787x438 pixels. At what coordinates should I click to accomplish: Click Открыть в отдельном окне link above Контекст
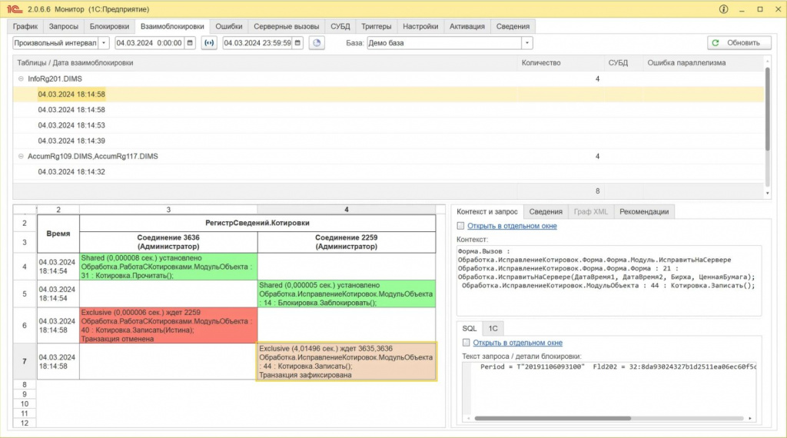pyautogui.click(x=512, y=226)
